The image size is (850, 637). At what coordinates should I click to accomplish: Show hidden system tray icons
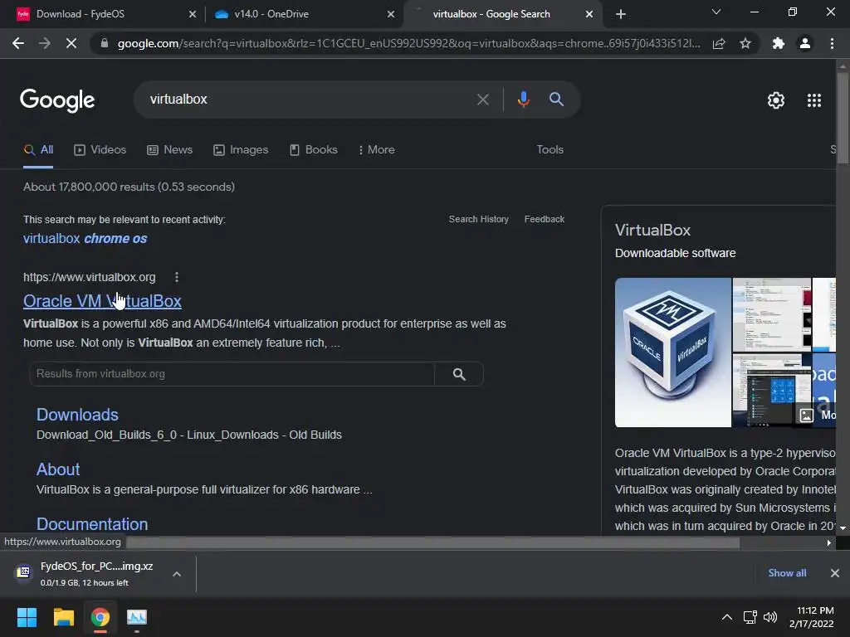pyautogui.click(x=727, y=617)
